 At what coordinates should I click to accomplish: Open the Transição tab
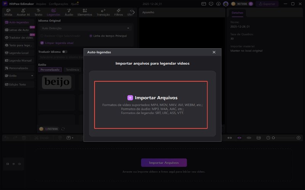pyautogui.click(x=103, y=13)
